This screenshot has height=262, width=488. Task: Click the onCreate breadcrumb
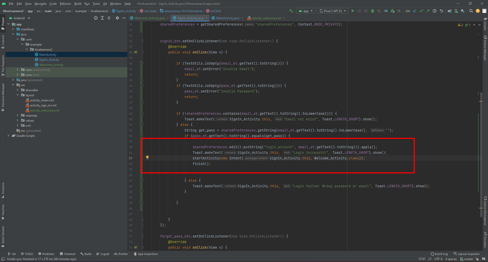pos(148,11)
